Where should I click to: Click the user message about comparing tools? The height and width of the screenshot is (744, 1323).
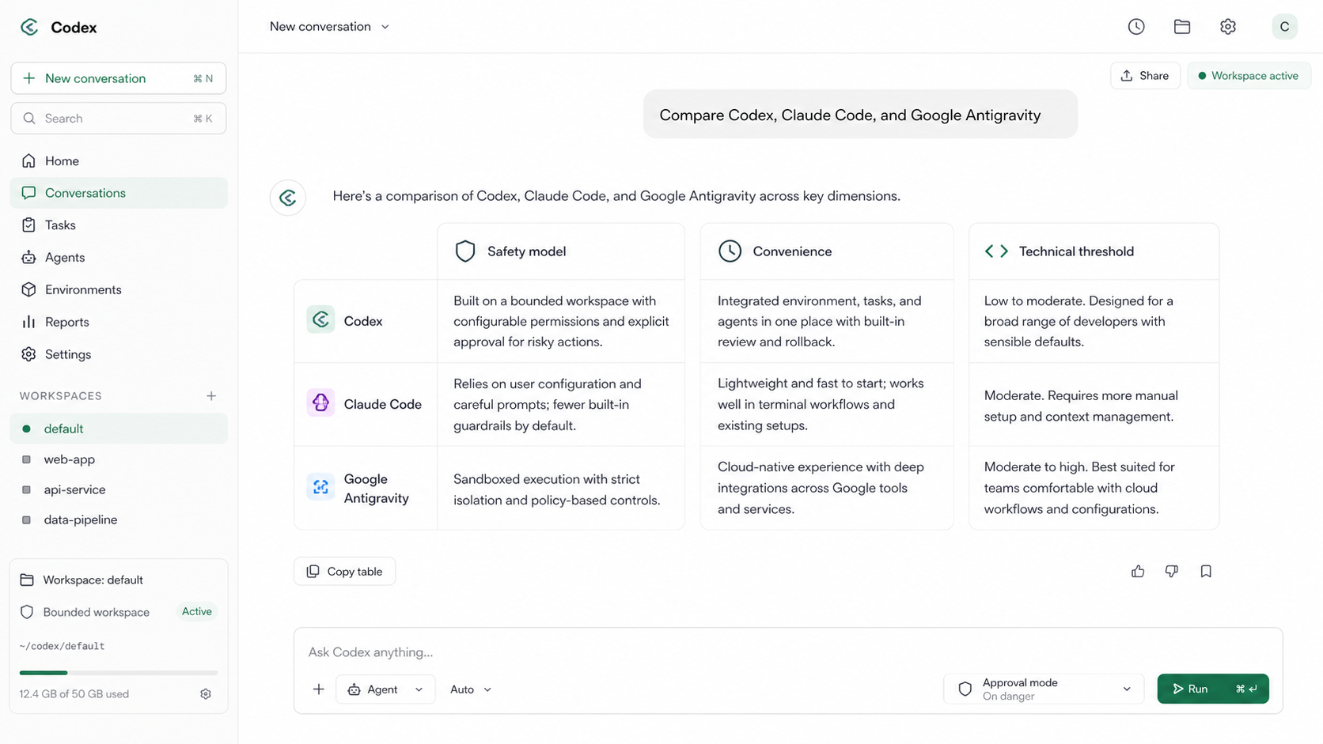pyautogui.click(x=860, y=115)
